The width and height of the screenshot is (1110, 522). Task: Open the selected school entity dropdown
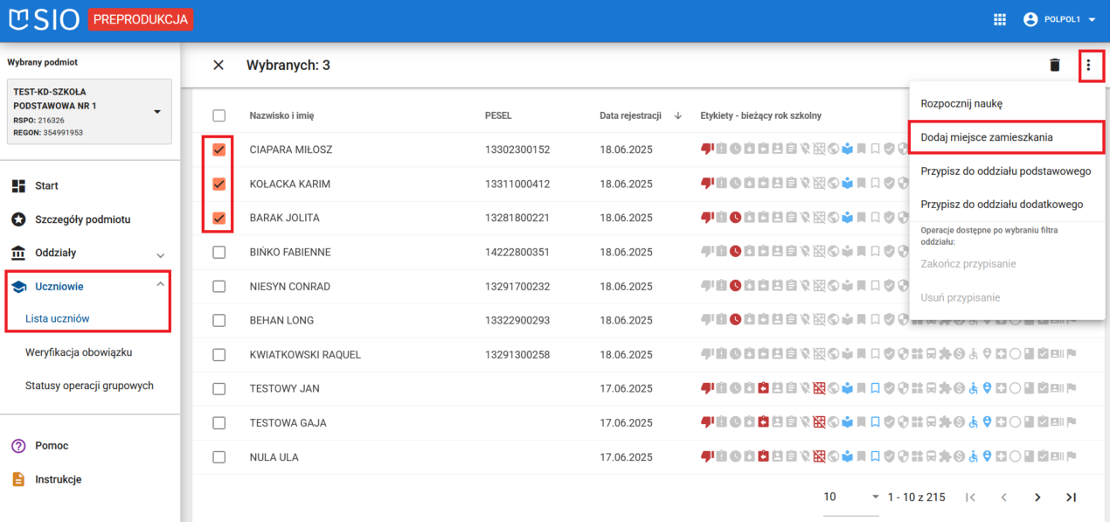157,112
